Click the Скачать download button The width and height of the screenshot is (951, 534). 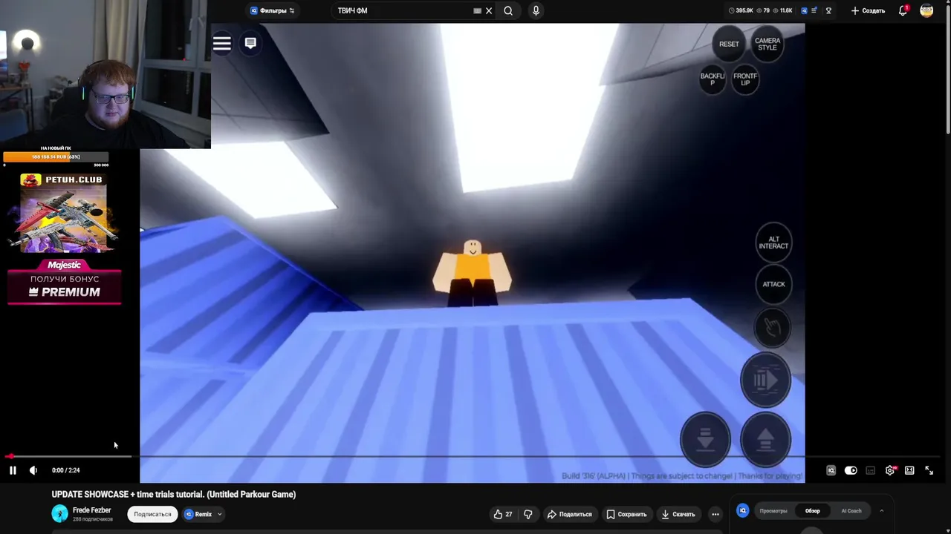pos(678,514)
